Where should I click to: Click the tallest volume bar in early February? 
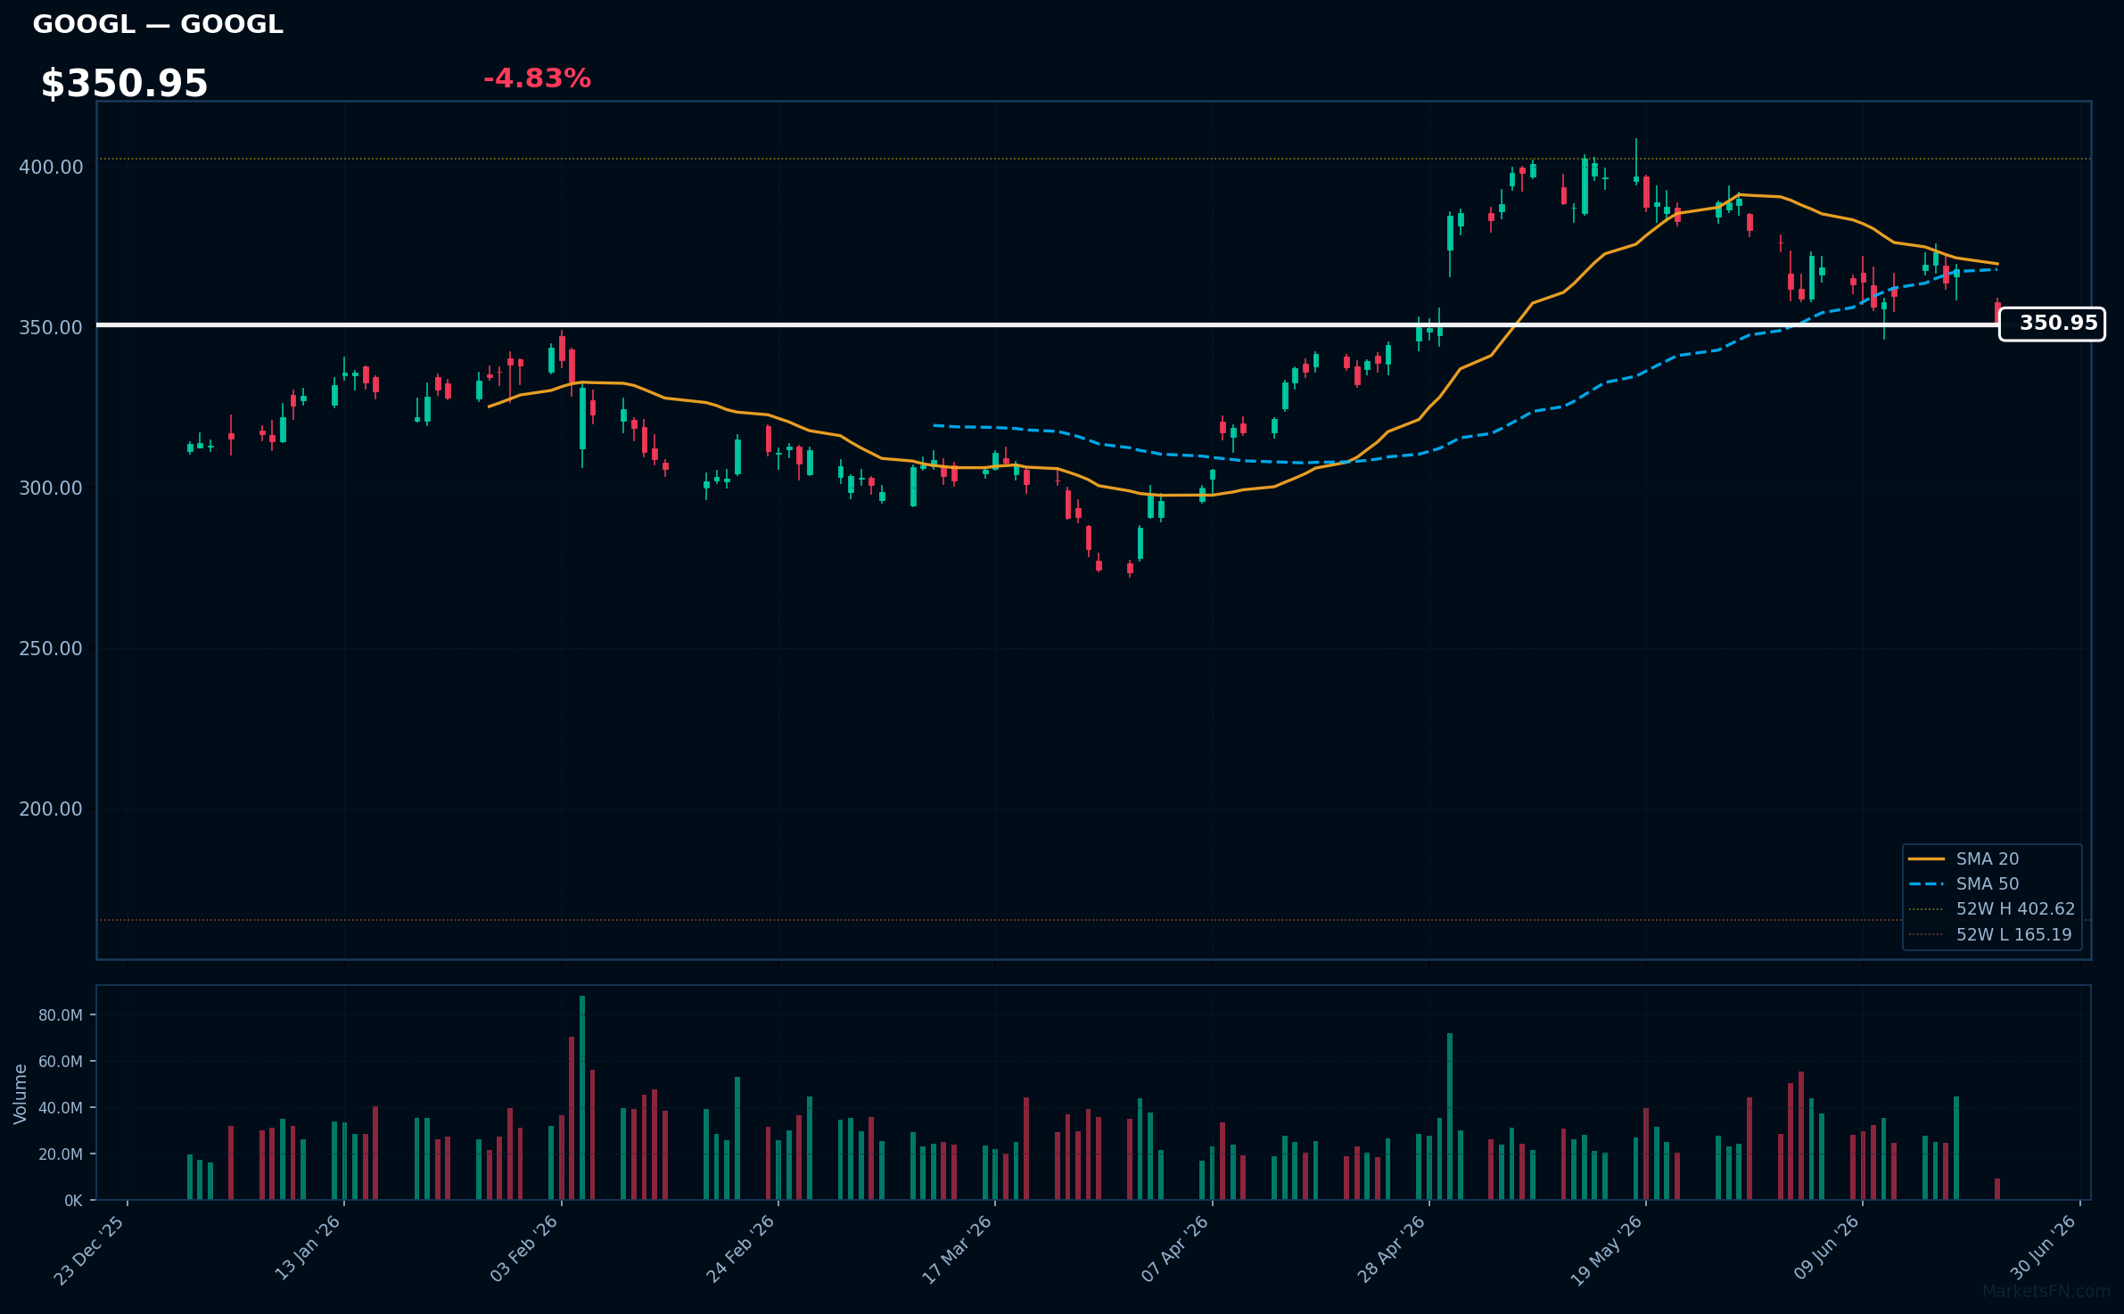coord(582,1097)
